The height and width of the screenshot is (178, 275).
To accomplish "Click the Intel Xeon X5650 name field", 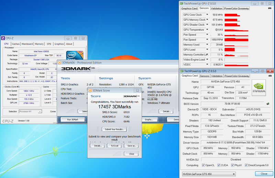I will pos(41,52).
